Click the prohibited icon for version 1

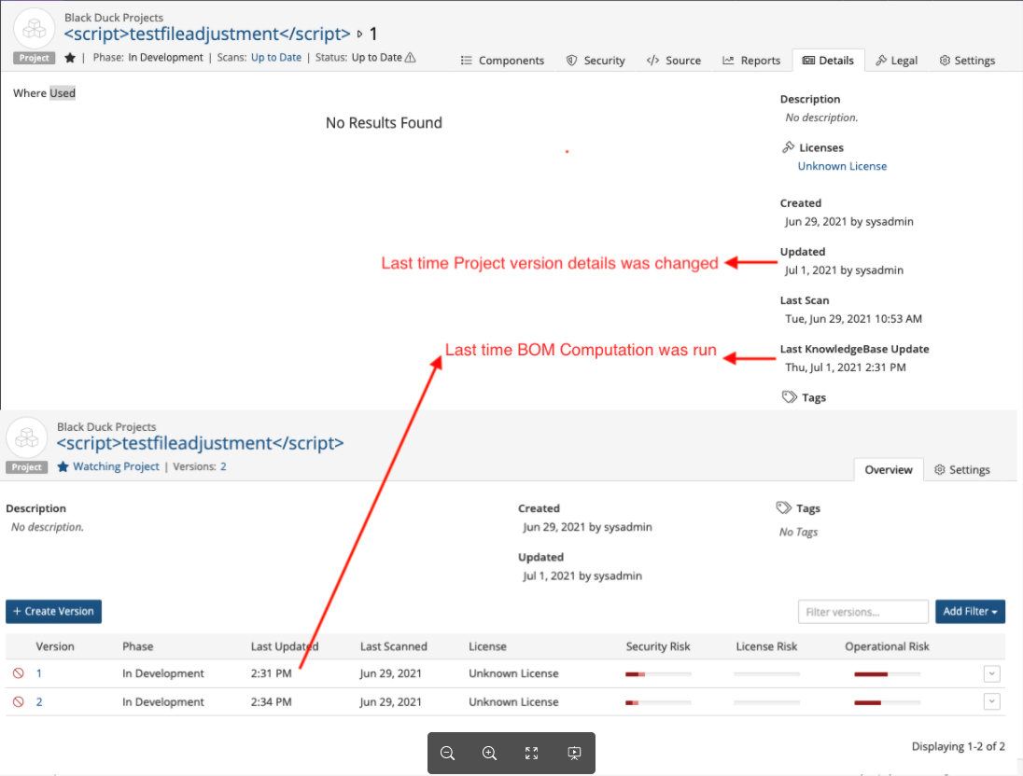18,673
